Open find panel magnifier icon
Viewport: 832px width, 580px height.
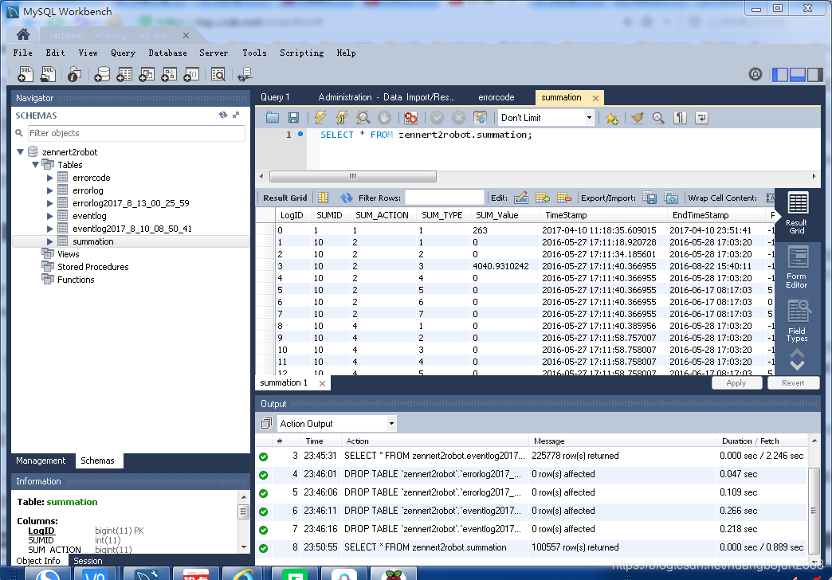tap(658, 118)
